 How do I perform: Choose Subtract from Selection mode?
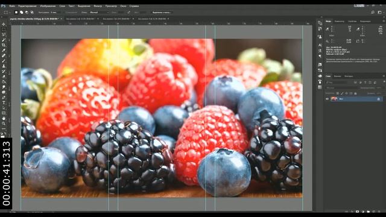(x=27, y=12)
